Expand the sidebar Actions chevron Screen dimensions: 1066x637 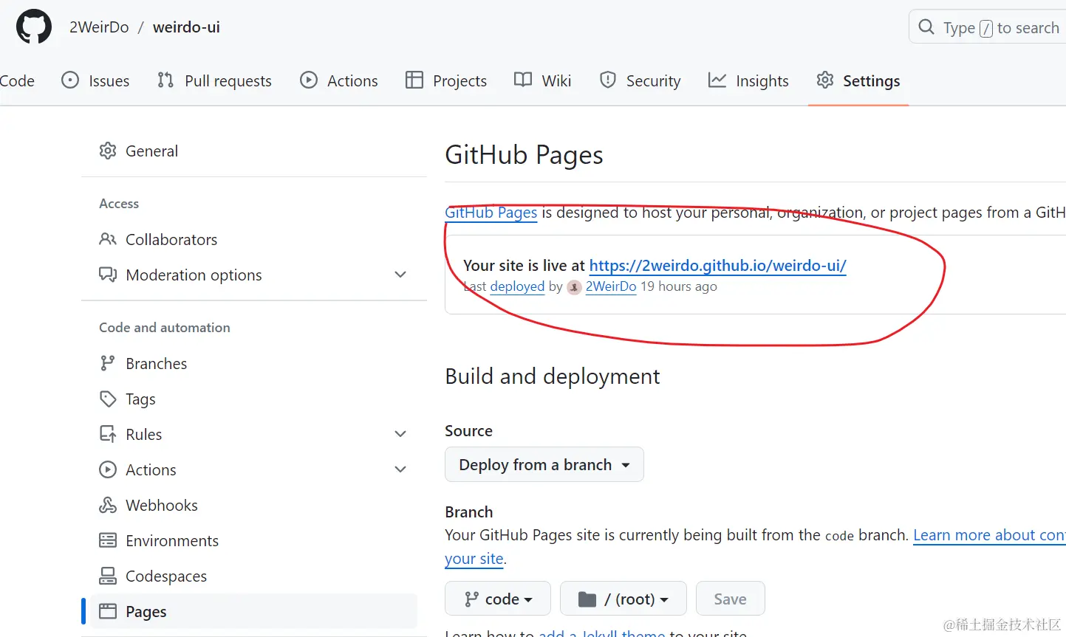tap(400, 469)
